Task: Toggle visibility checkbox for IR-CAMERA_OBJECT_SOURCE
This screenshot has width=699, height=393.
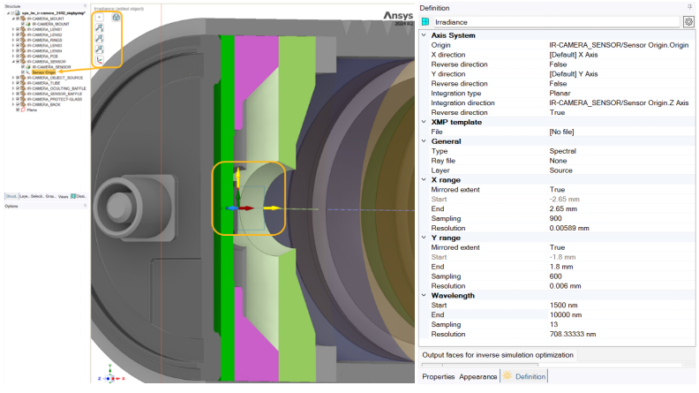Action: coord(18,78)
